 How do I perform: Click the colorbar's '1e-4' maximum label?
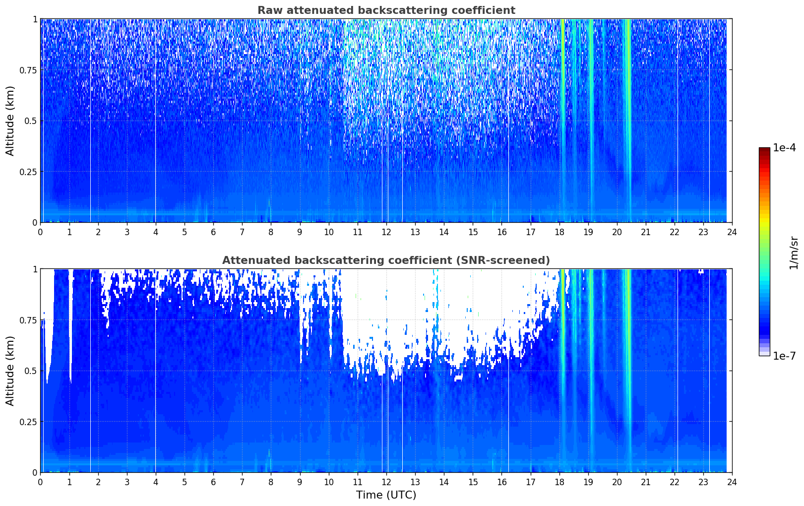pyautogui.click(x=784, y=148)
